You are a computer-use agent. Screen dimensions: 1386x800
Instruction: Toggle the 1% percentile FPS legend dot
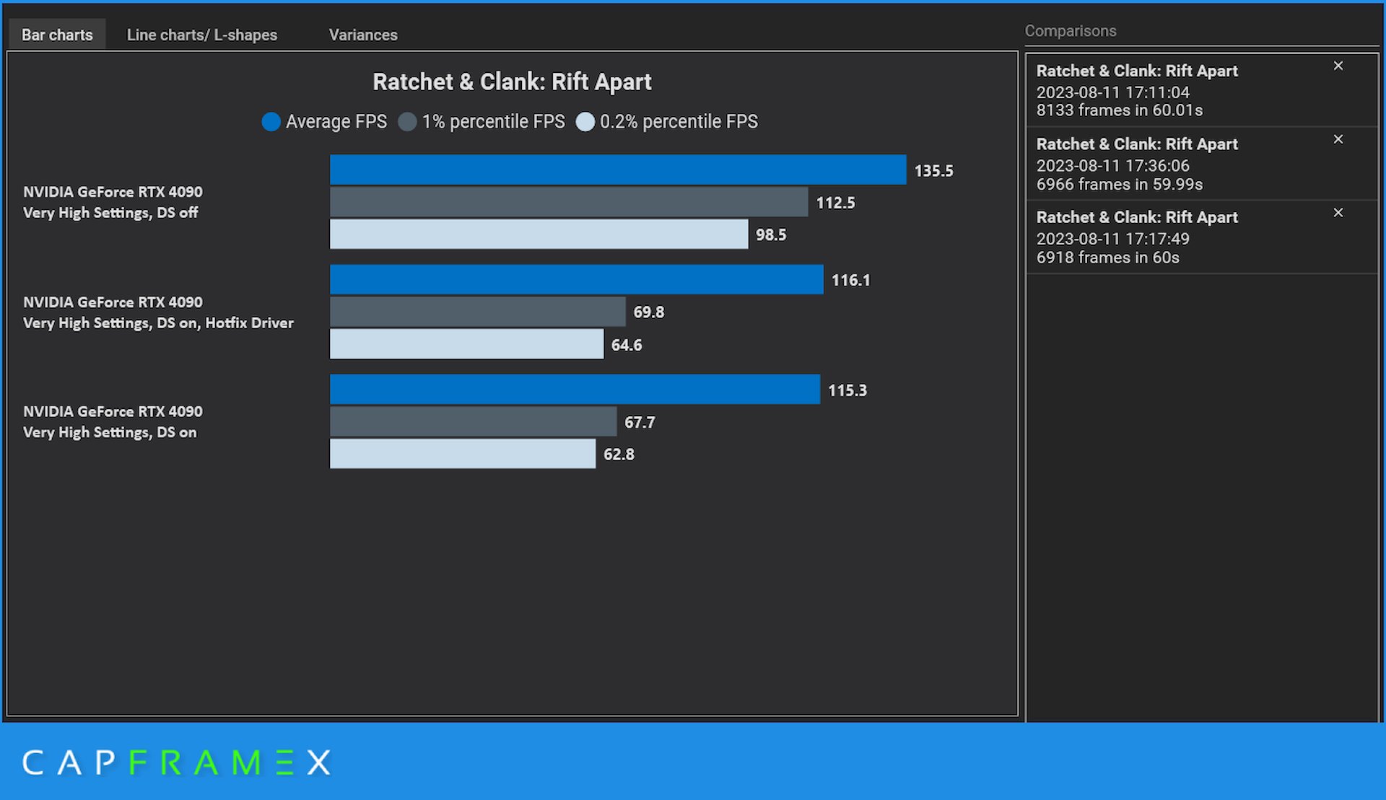click(407, 122)
